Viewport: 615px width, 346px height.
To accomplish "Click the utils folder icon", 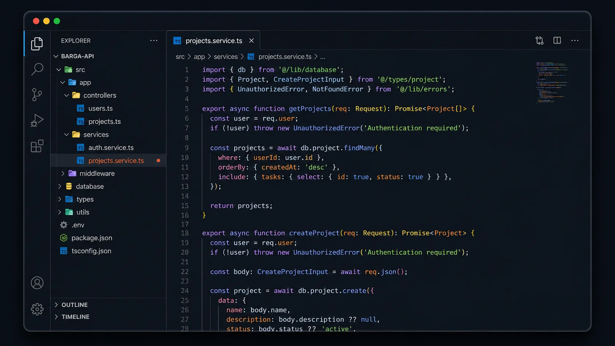I will [x=69, y=212].
